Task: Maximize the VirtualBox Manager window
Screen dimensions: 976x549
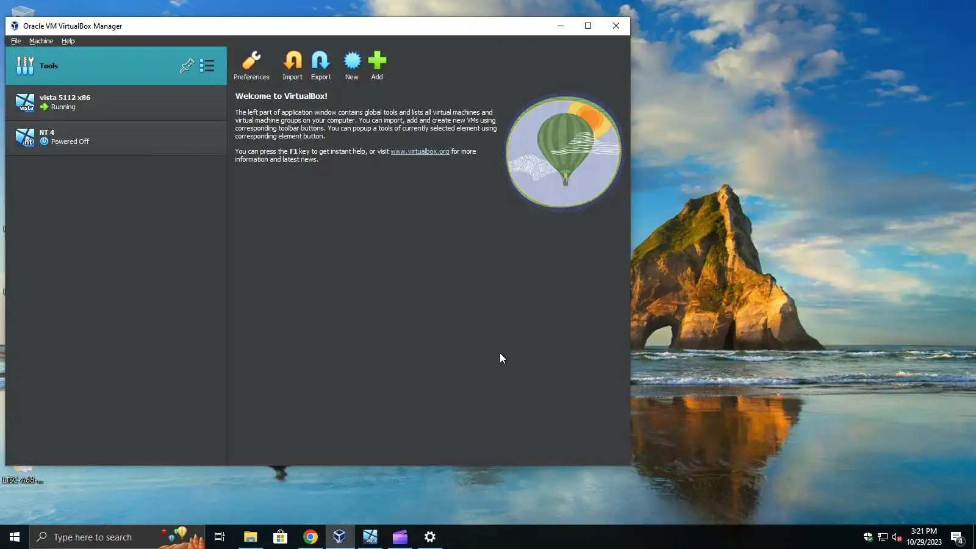Action: 588,26
